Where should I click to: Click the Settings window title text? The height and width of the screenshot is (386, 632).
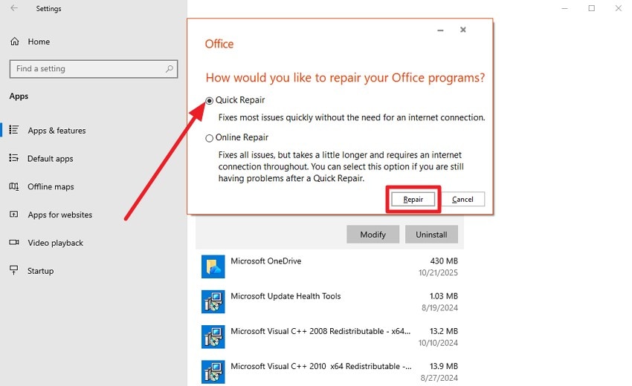(49, 8)
